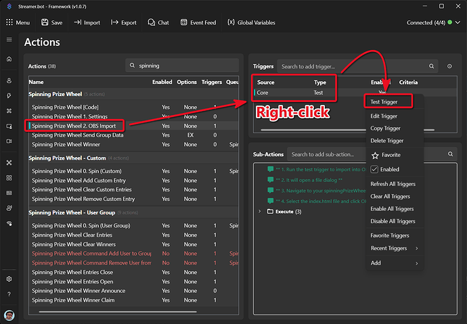Choose Delete Trigger from context menu

pyautogui.click(x=387, y=141)
